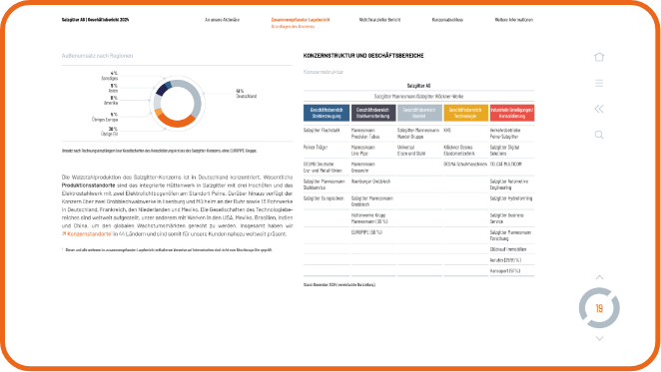Go to the report home page icon
Viewport: 661px width, 372px height.
599,57
